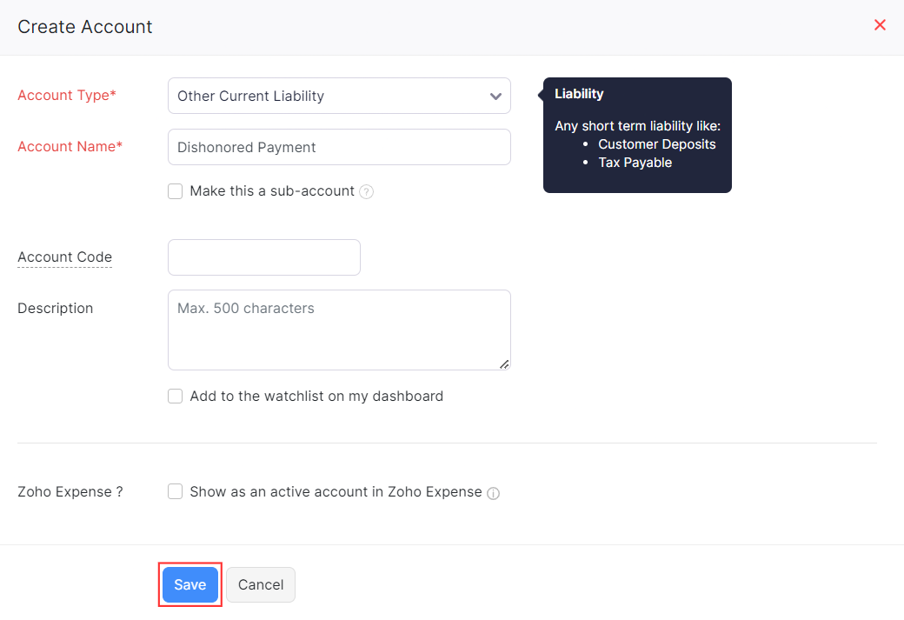Click the red close icon on the dialog
The image size is (904, 620).
click(x=880, y=25)
